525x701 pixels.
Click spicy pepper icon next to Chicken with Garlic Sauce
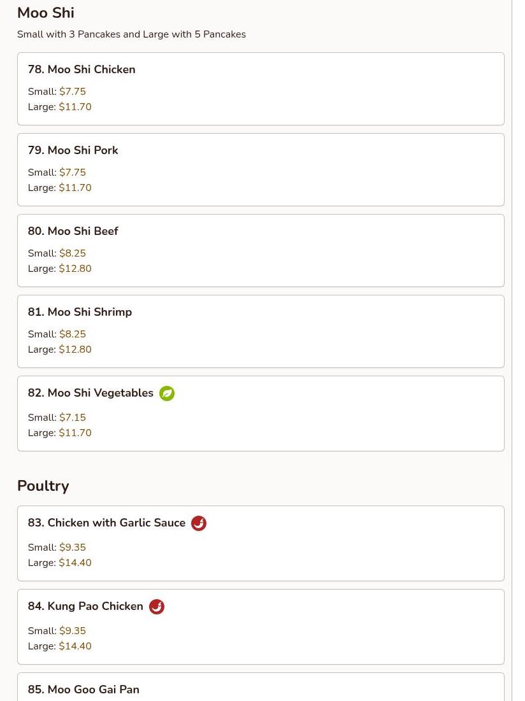coord(199,523)
